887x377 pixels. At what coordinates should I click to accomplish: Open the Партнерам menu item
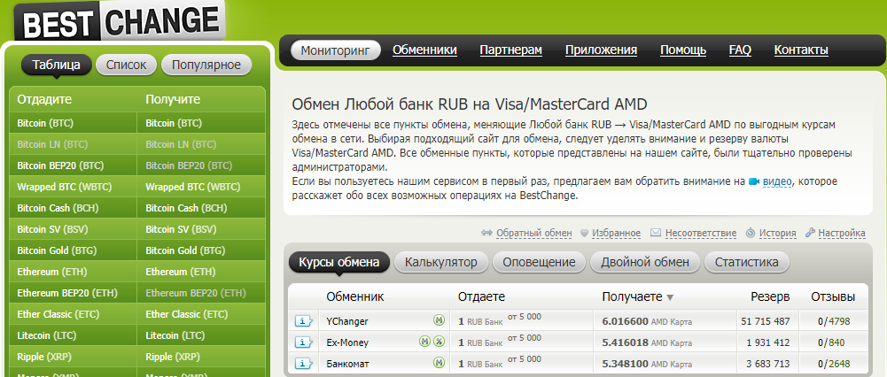click(510, 50)
